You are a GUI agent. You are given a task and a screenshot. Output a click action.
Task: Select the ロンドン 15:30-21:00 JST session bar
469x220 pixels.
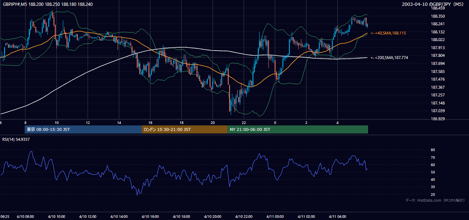coord(185,129)
